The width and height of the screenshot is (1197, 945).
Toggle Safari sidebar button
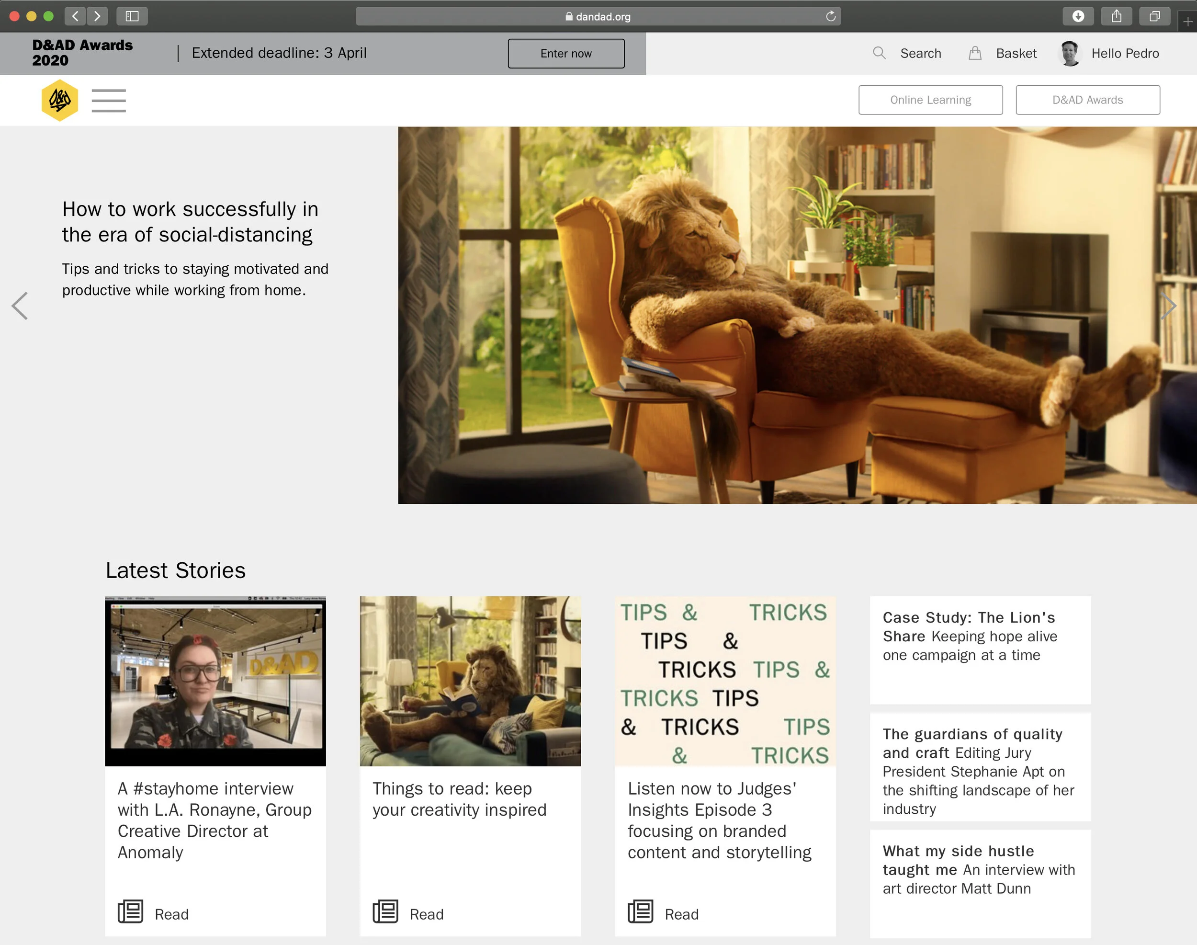coord(132,16)
